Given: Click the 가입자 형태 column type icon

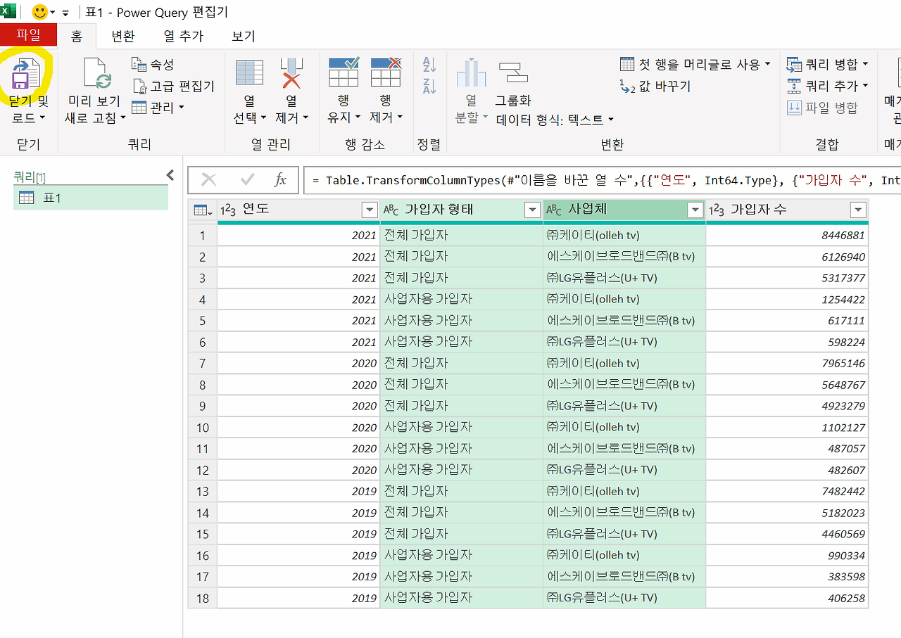Looking at the screenshot, I should pos(391,210).
